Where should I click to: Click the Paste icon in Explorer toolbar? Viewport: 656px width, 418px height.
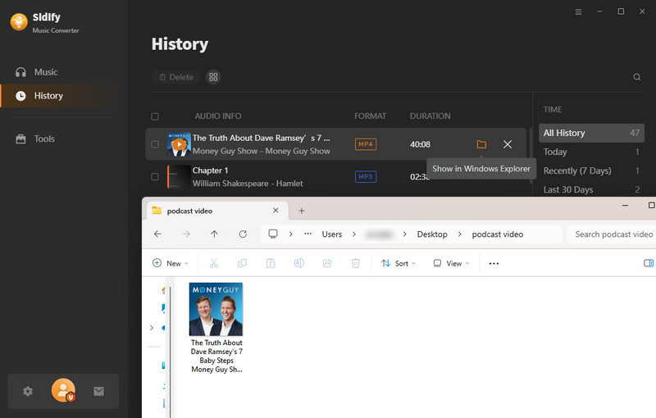click(x=271, y=263)
